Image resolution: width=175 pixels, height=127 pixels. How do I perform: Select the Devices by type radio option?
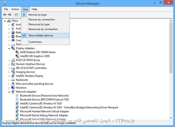[24, 15]
